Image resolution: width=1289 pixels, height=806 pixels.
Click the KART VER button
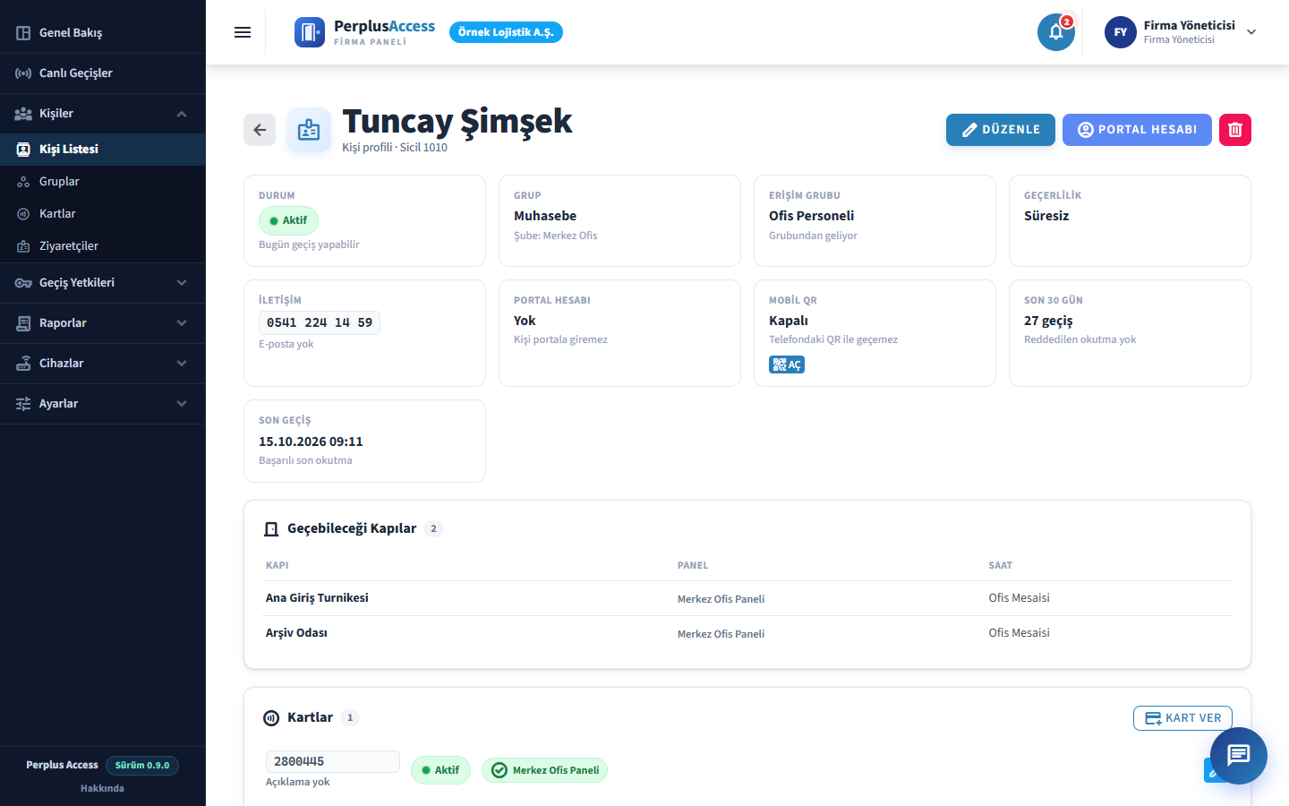click(x=1183, y=718)
